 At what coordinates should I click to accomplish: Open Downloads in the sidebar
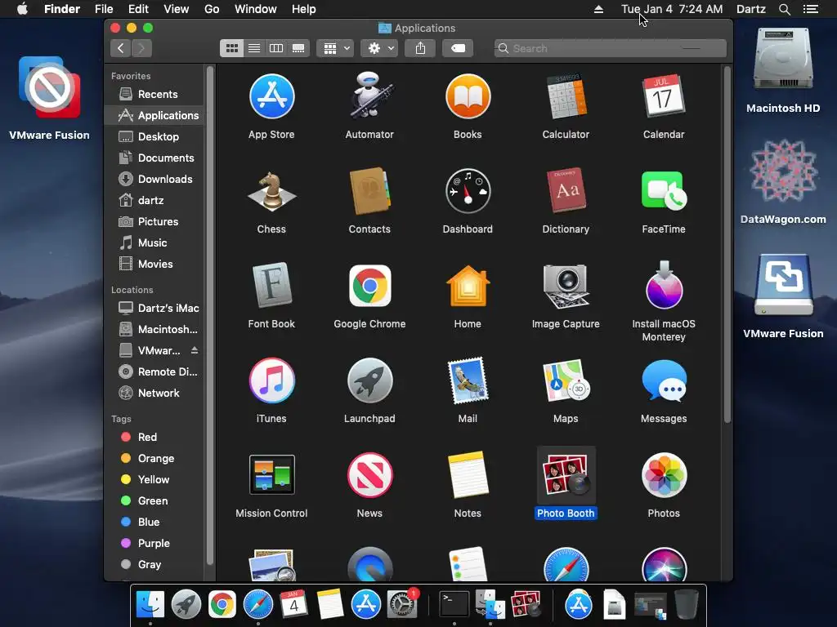coord(154,179)
